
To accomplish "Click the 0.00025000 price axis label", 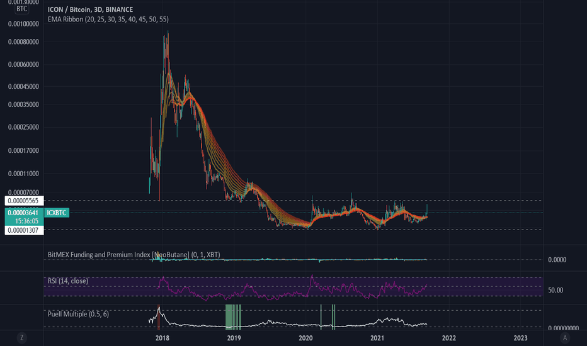I will point(23,127).
